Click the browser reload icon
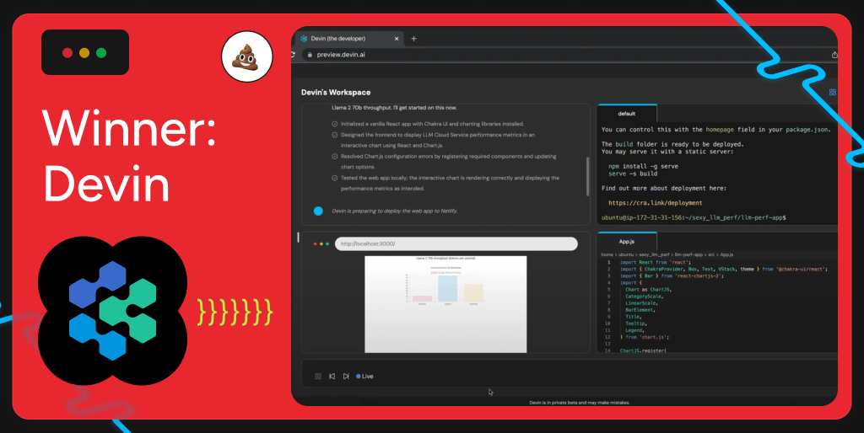This screenshot has height=433, width=864. pyautogui.click(x=293, y=55)
